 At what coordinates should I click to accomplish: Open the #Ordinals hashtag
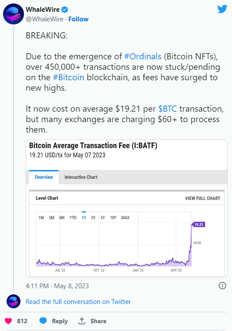143,57
